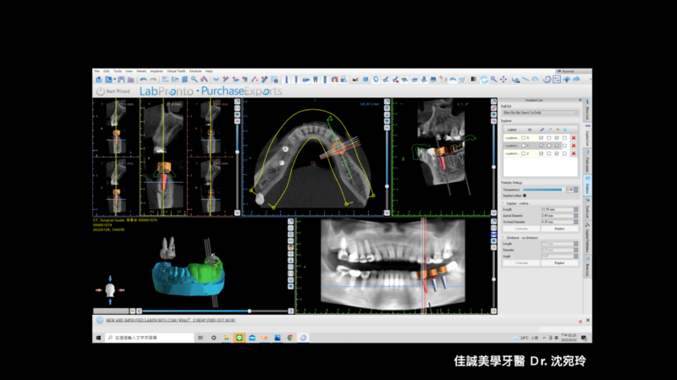677x380 pixels.
Task: Open the Virtual Teeth menu
Action: 177,71
